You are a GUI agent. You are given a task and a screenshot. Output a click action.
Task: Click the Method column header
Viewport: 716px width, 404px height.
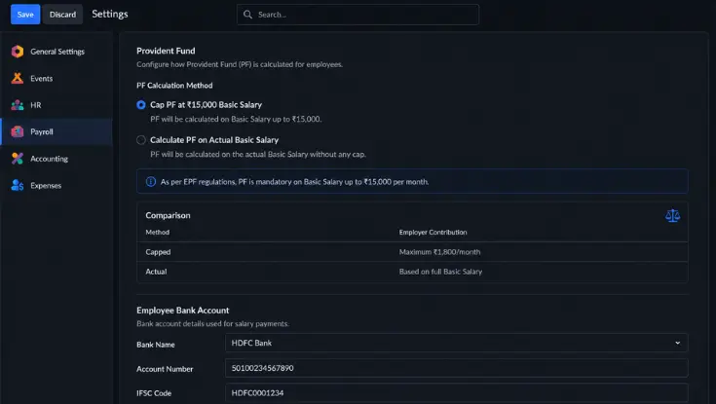pyautogui.click(x=158, y=233)
